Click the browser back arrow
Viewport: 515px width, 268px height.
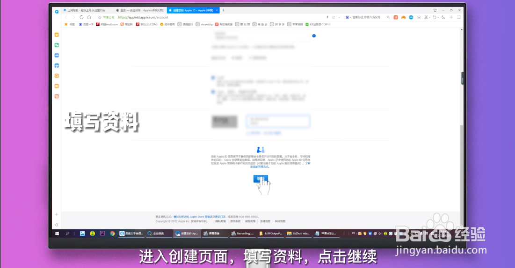coord(66,17)
